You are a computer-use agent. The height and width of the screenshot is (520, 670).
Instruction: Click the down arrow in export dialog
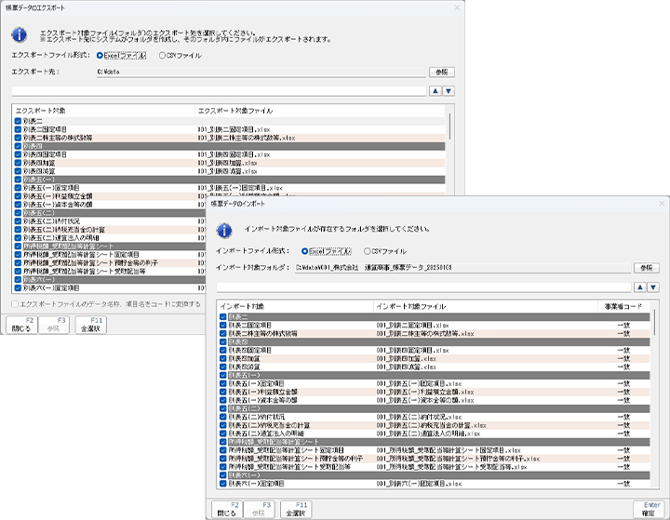(448, 91)
